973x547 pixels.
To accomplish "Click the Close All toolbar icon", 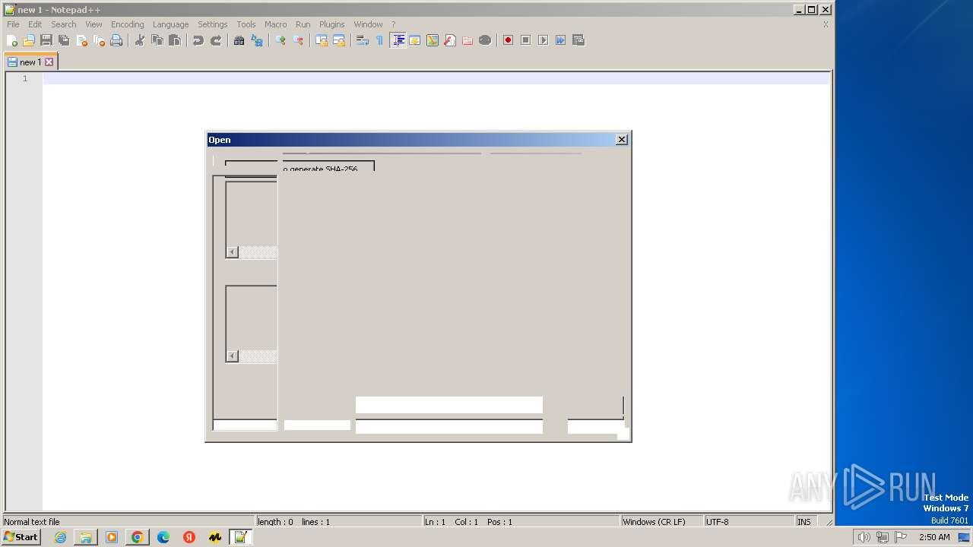I will (x=99, y=40).
